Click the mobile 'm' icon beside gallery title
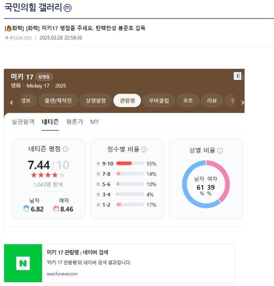 [68, 8]
